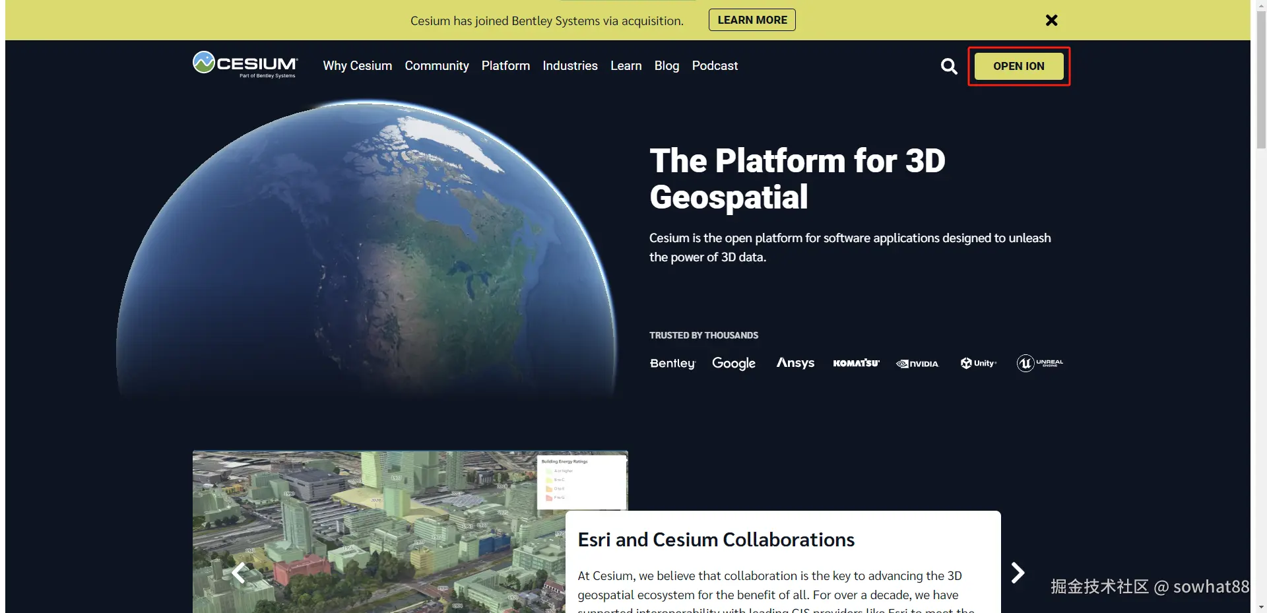Click the 'Cesium is the open platform' description

pyautogui.click(x=850, y=247)
